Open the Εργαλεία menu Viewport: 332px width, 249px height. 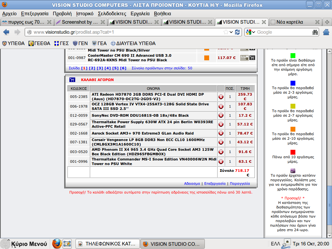click(x=140, y=14)
